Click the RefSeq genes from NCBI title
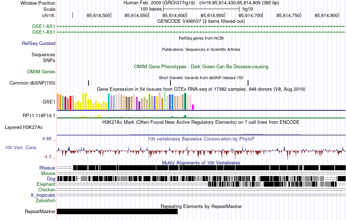The image size is (346, 220). pos(201,38)
